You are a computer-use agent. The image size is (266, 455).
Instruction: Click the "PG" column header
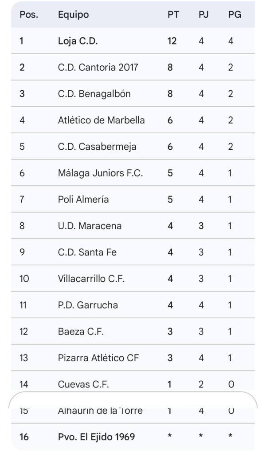tap(235, 15)
